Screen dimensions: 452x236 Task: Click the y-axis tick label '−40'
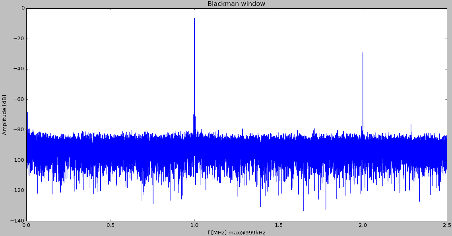point(19,69)
